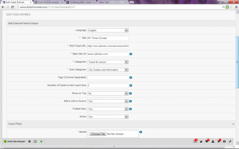Click the info icon next to Tags field
This screenshot has width=239, height=149.
[x=131, y=77]
